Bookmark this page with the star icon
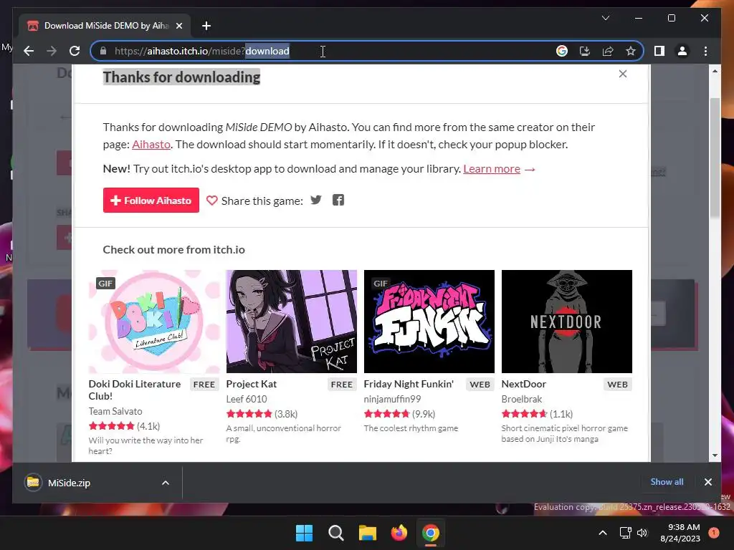This screenshot has width=734, height=550. tap(631, 51)
